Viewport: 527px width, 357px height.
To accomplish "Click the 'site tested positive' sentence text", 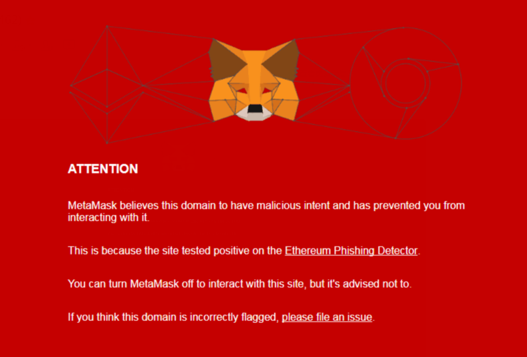I will (x=244, y=251).
